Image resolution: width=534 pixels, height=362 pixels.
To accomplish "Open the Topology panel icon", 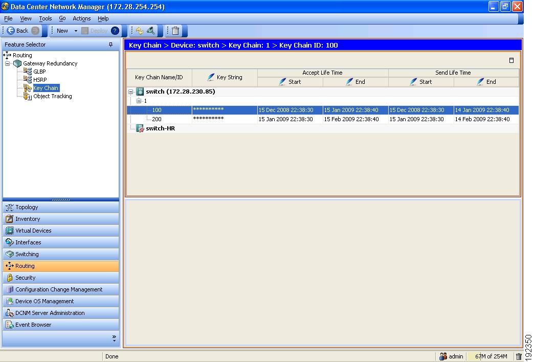I will click(10, 207).
